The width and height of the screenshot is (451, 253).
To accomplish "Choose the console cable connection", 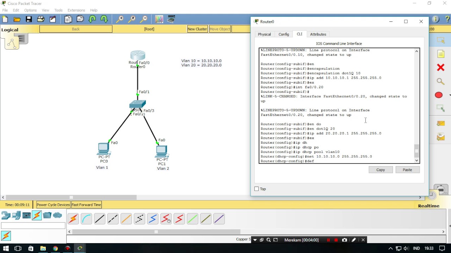I will (86, 219).
